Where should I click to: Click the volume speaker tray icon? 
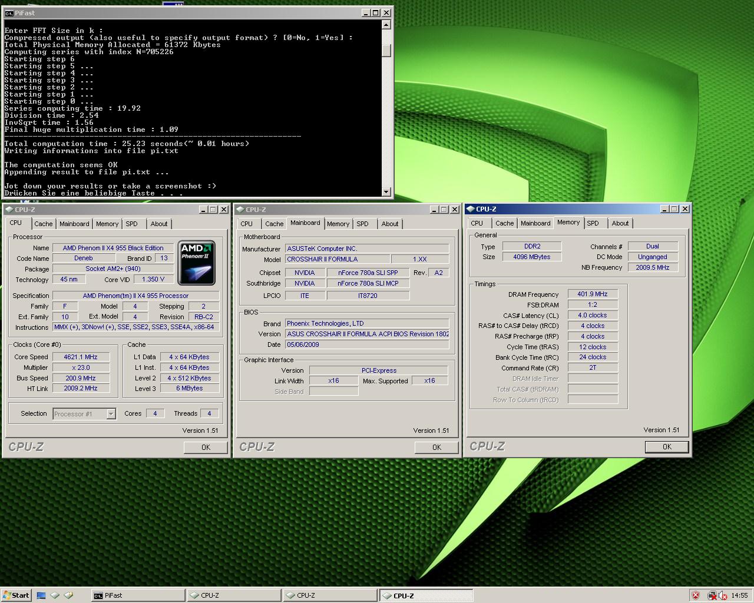coord(722,595)
